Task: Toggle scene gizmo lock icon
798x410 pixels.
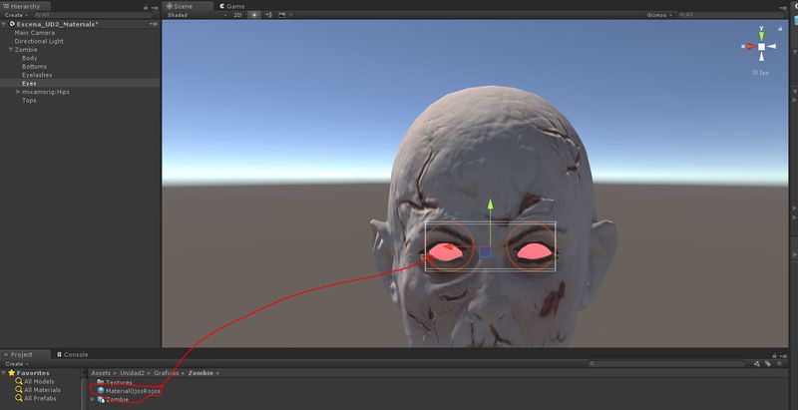Action: pyautogui.click(x=780, y=29)
